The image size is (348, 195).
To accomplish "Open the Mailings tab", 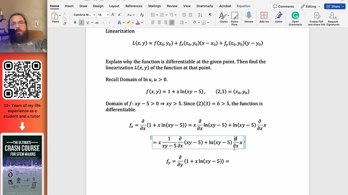I will tap(154, 6).
